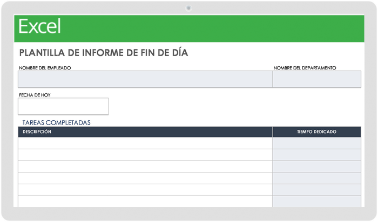Select the 'Fecha de hoy' label
Image resolution: width=378 pixels, height=222 pixels.
click(x=35, y=95)
